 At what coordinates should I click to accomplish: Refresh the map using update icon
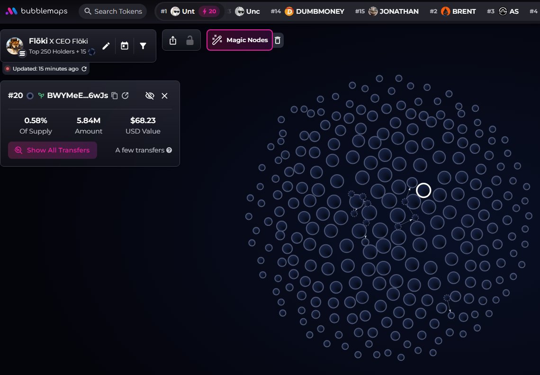point(84,69)
